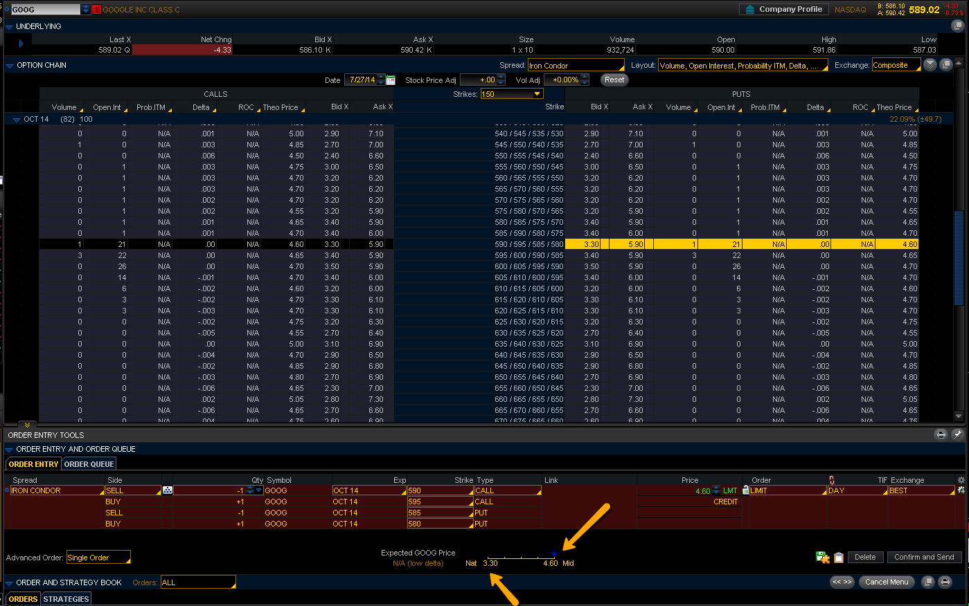Open the calendar picker next to Date
The width and height of the screenshot is (969, 606).
tap(391, 80)
